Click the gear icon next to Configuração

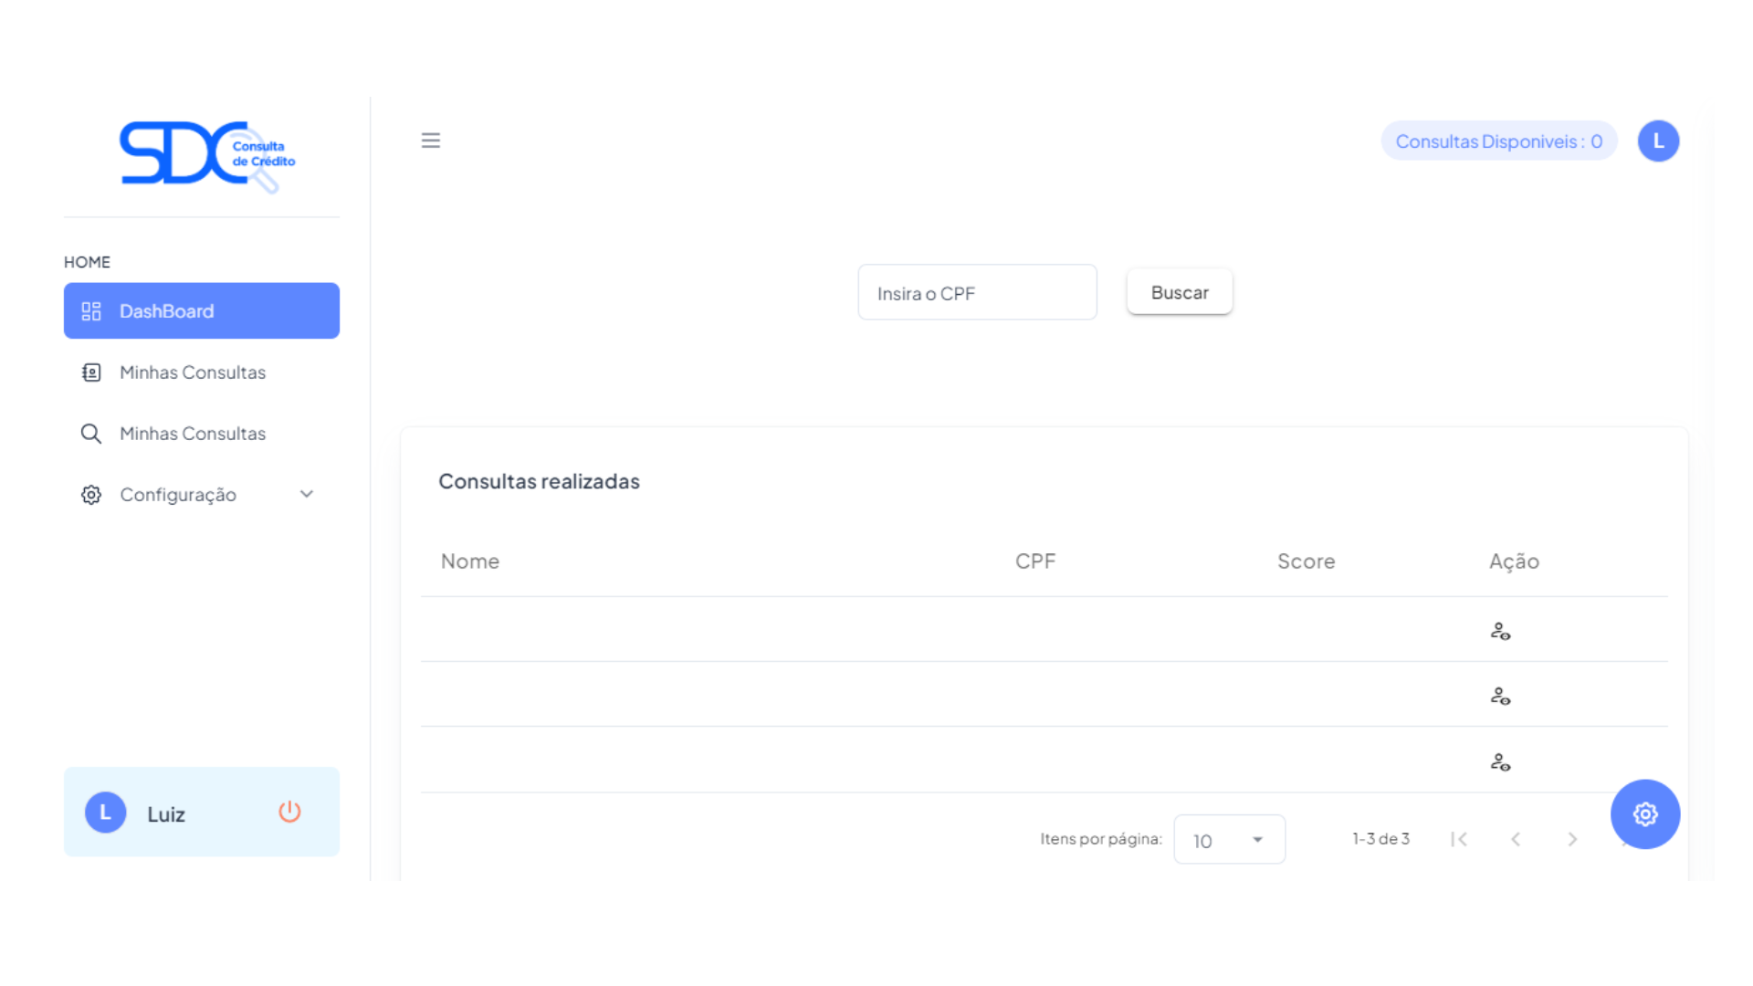tap(90, 494)
